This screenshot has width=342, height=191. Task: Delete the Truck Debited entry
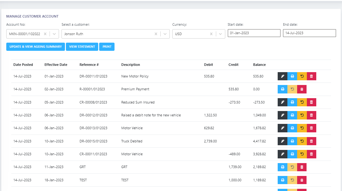312,141
